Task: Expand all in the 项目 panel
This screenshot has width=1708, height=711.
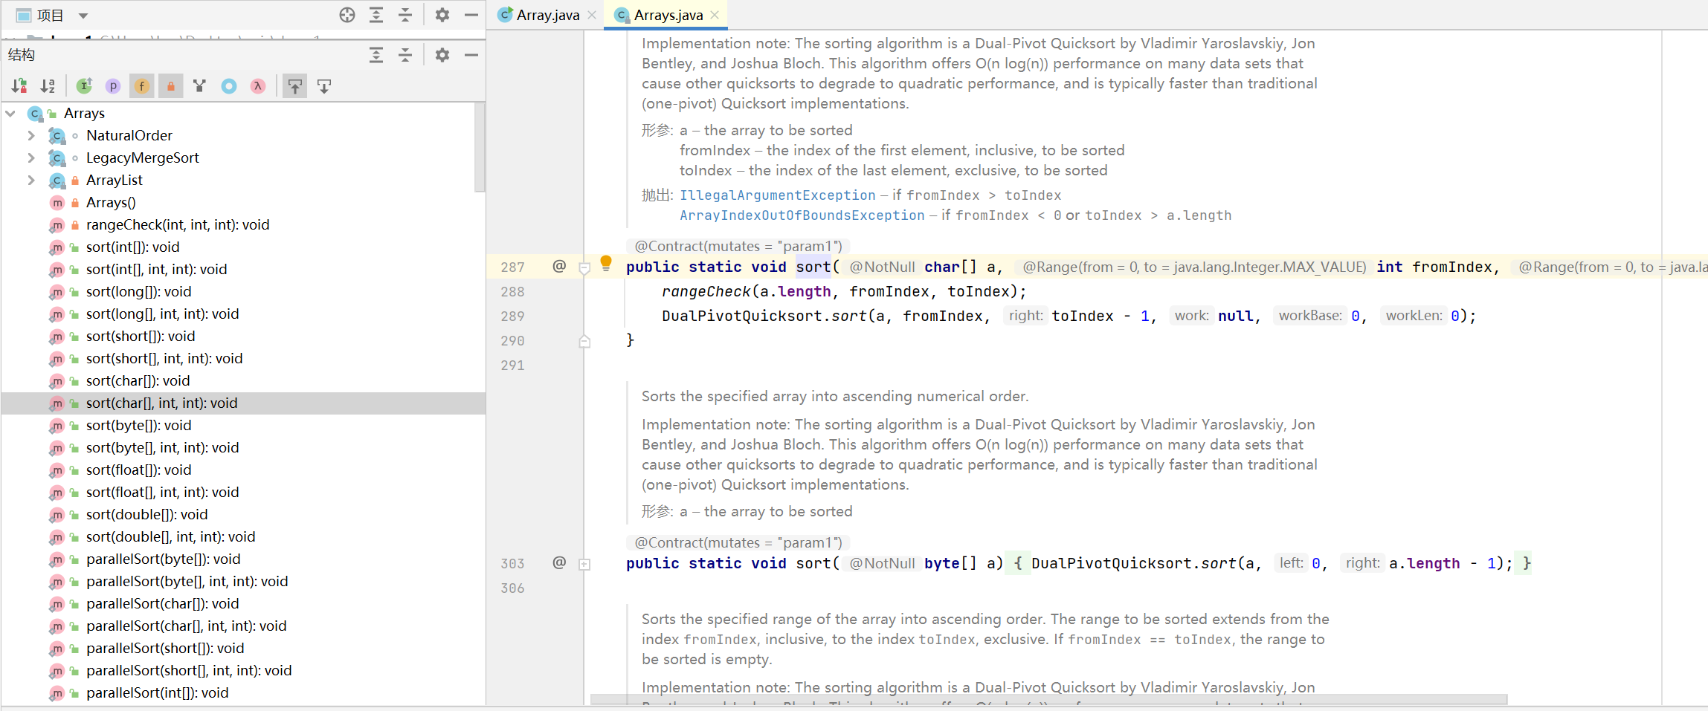Action: (x=376, y=15)
